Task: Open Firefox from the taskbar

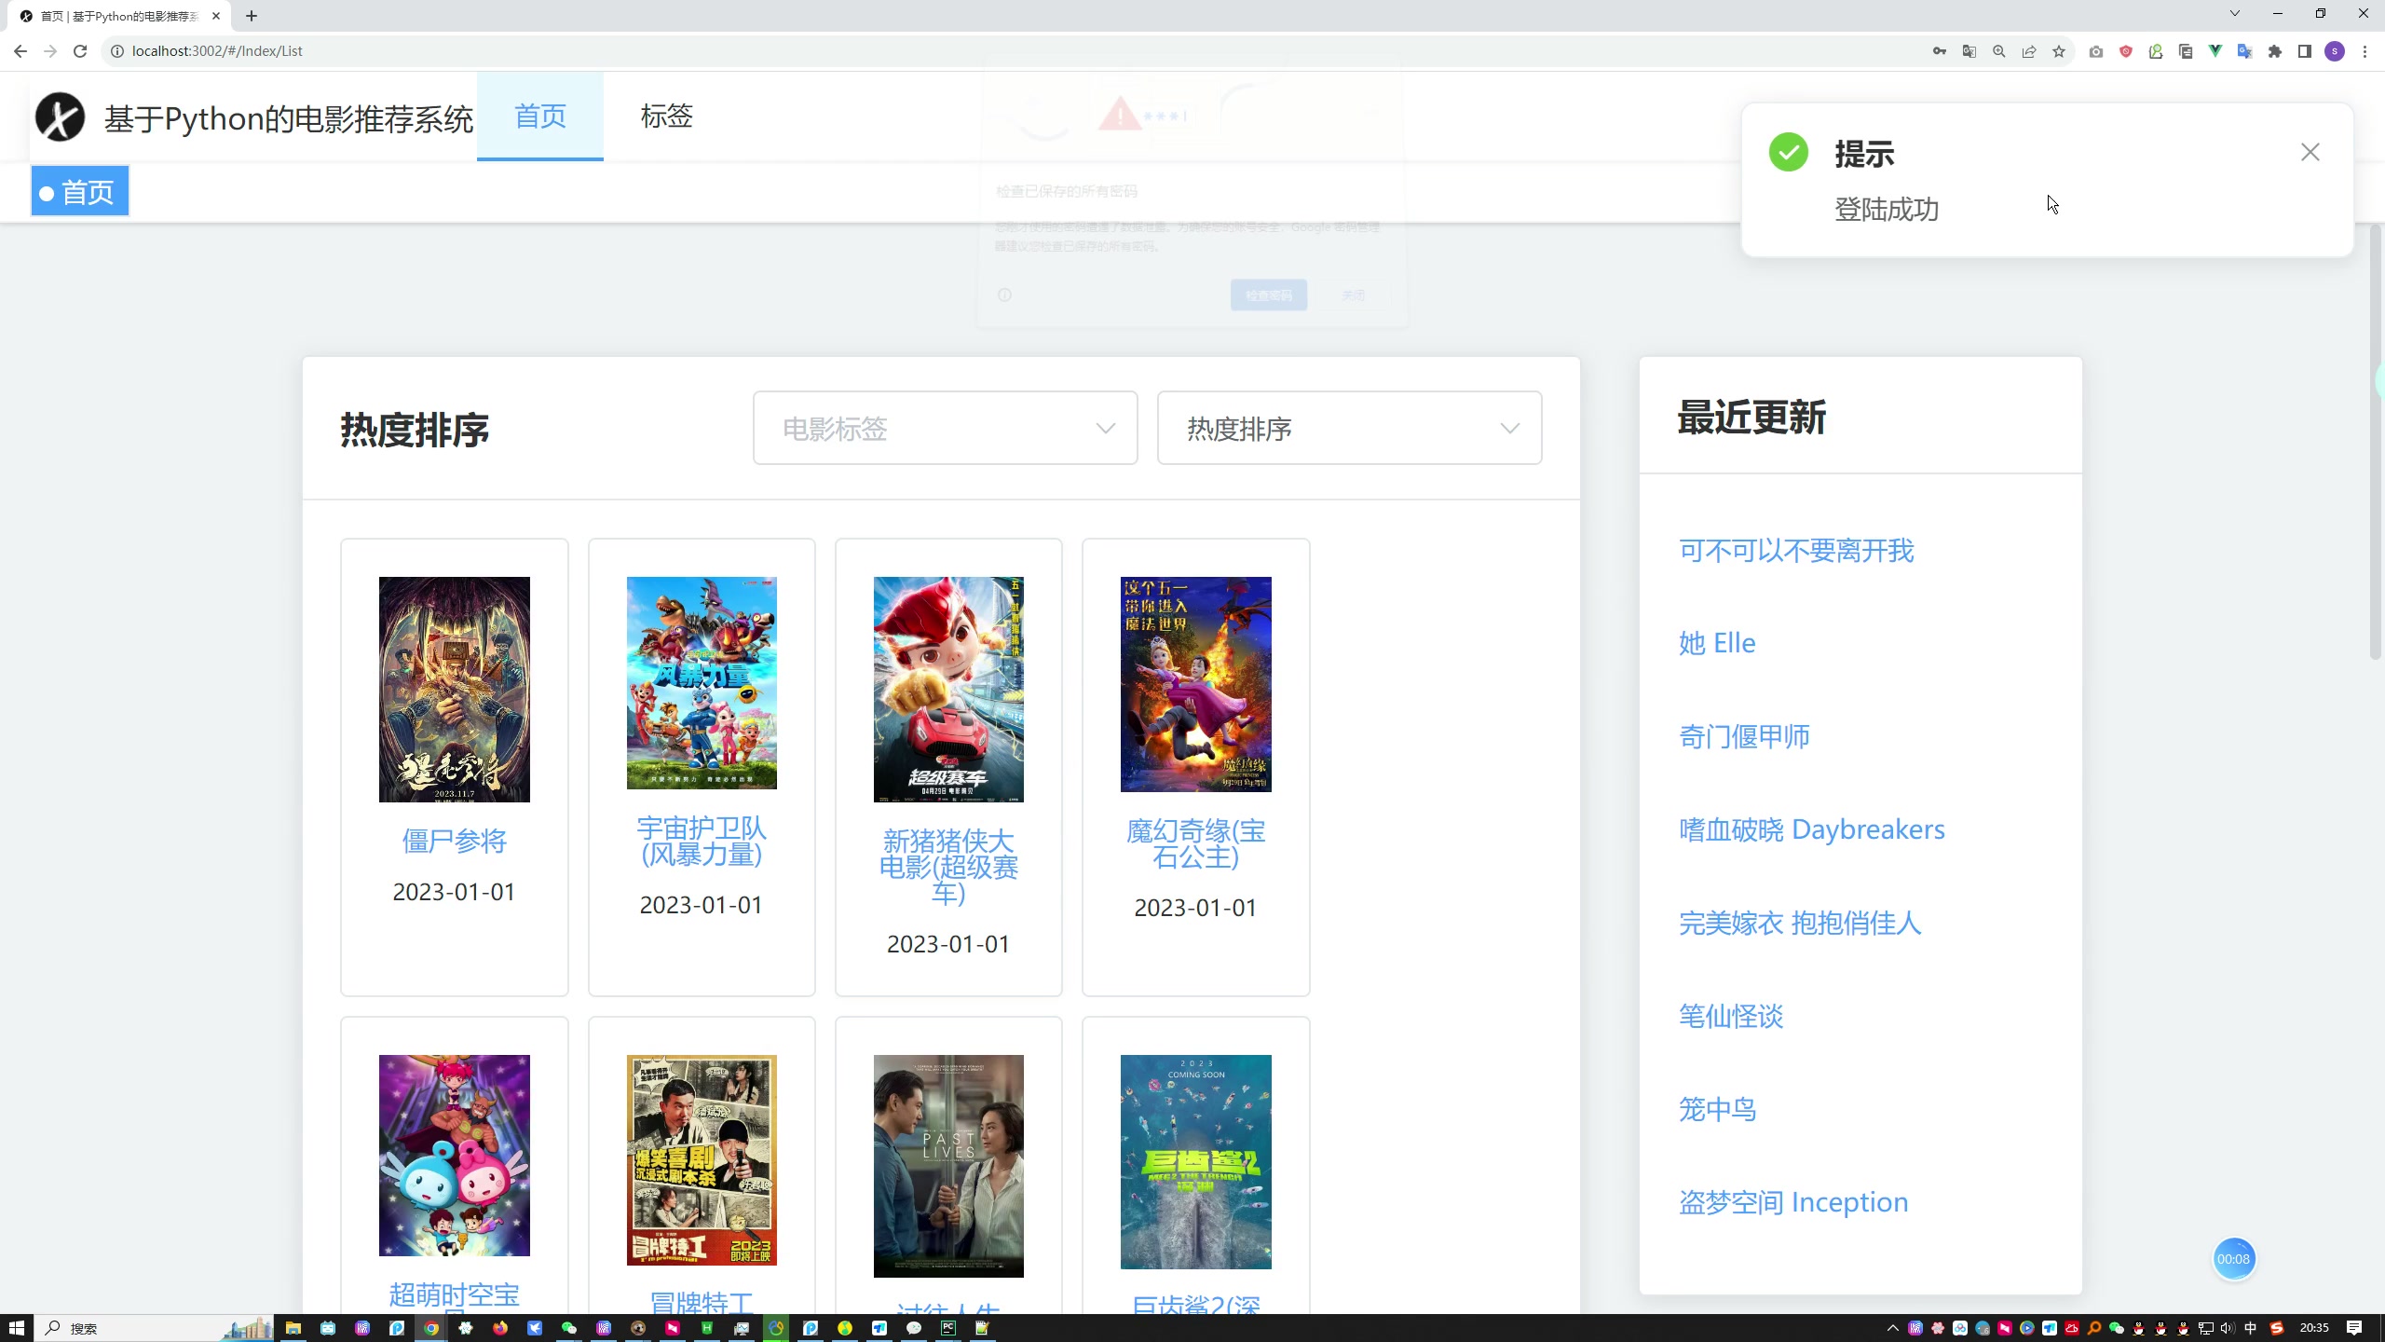Action: (x=500, y=1328)
